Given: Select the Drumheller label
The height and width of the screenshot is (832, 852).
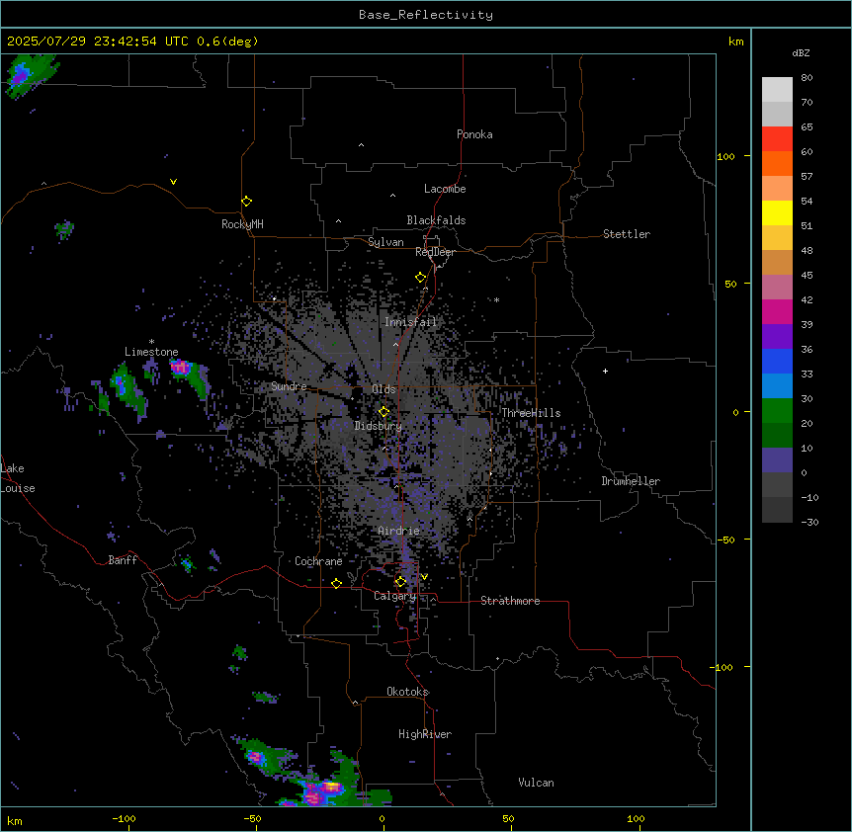Looking at the screenshot, I should 631,481.
